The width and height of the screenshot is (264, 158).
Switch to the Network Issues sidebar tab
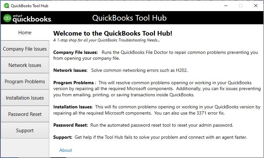click(25, 65)
